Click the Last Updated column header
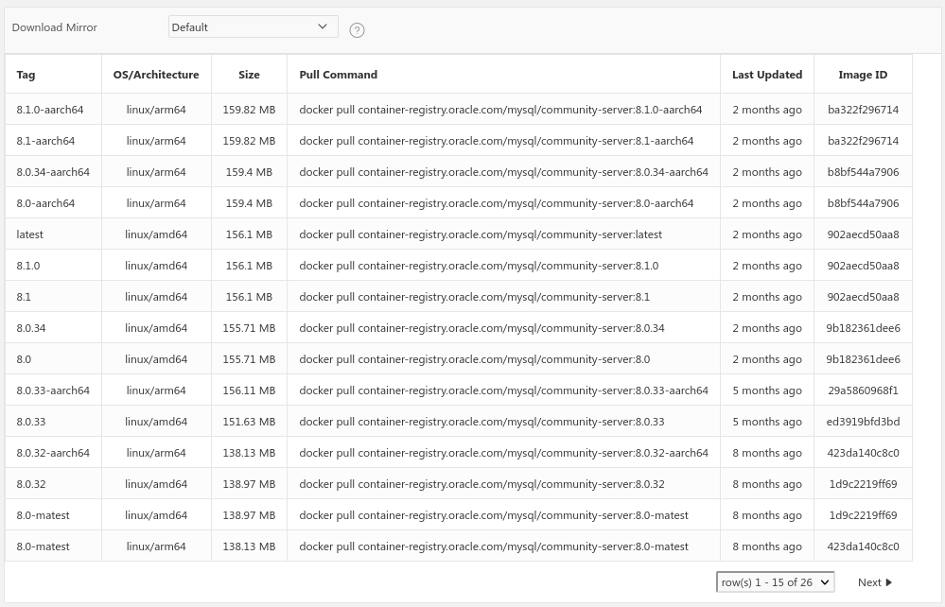 point(766,74)
